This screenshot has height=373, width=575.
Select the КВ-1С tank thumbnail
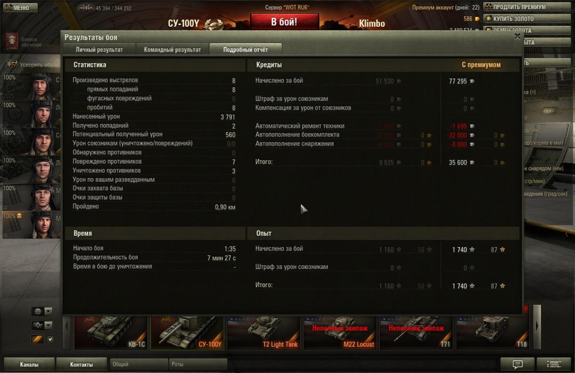tap(111, 332)
